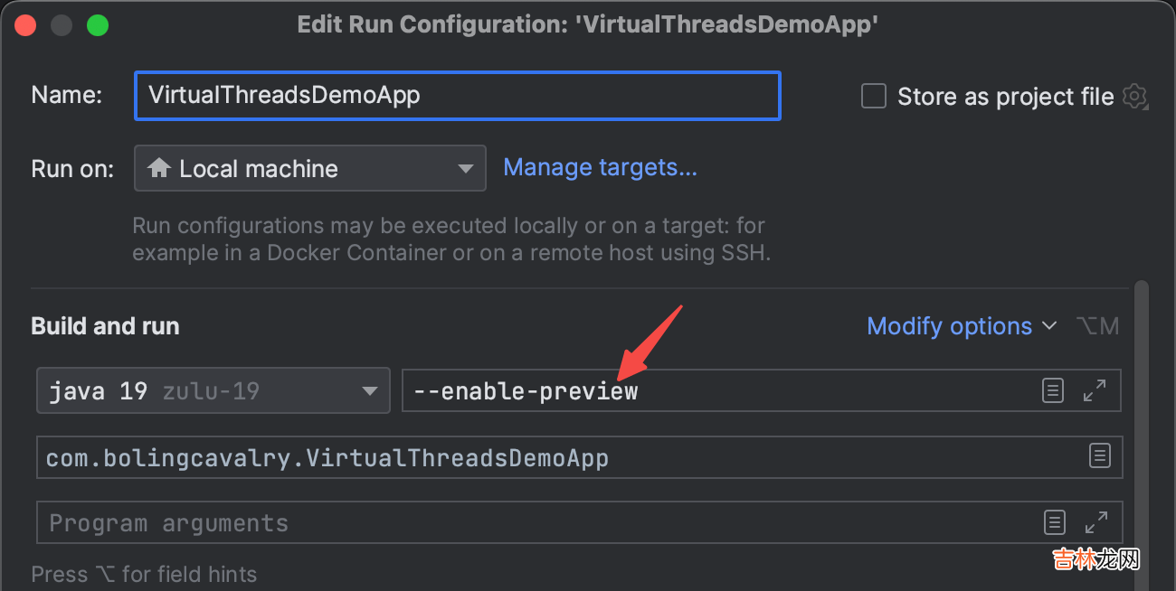Click the --enable-preview VM options field
The image size is (1176, 591).
click(x=715, y=390)
